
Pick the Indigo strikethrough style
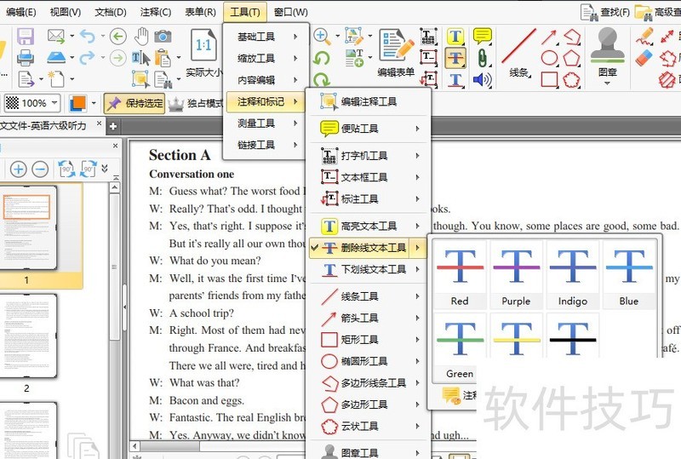(573, 275)
